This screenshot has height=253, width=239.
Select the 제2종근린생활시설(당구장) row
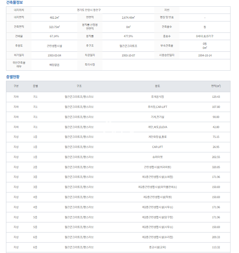(157, 217)
